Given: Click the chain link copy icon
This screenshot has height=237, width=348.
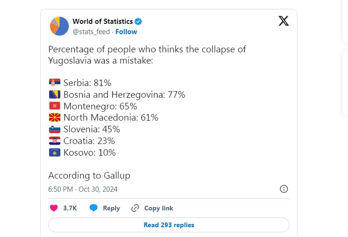Looking at the screenshot, I should (x=135, y=208).
